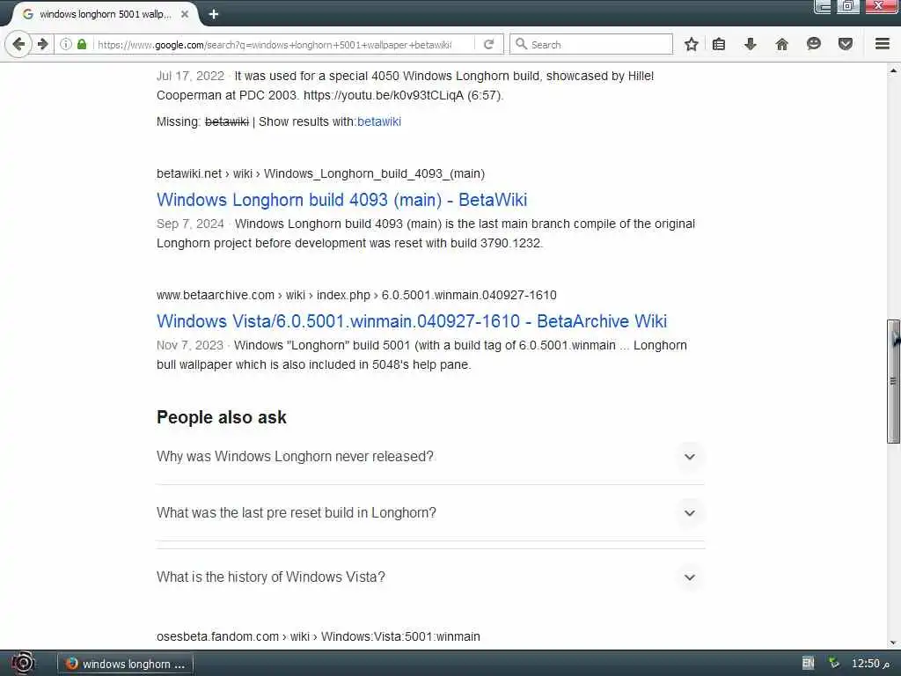
Task: Open a new tab with plus button
Action: pyautogui.click(x=213, y=14)
